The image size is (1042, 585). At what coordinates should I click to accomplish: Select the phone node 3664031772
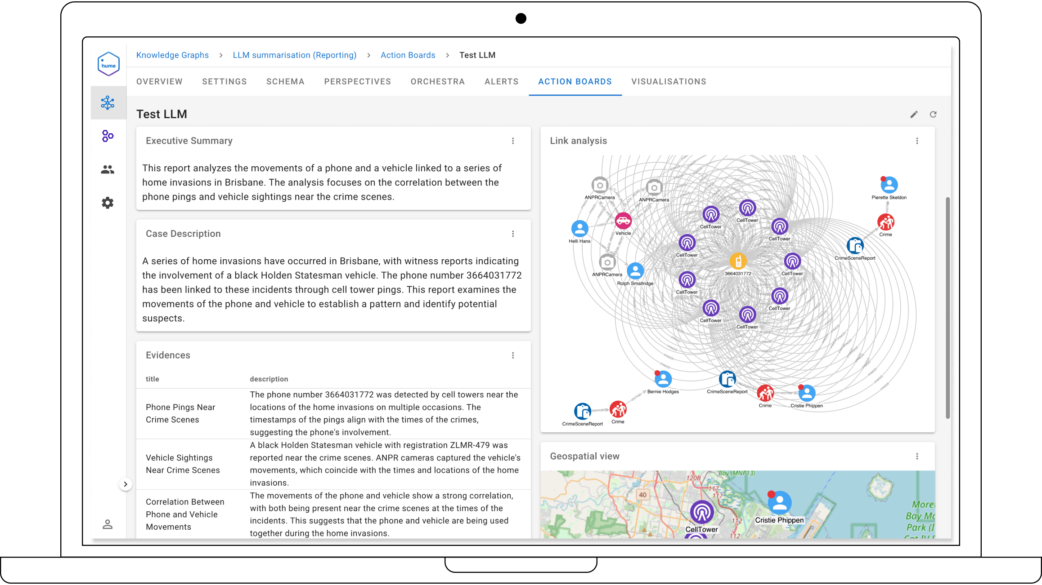[x=738, y=261]
